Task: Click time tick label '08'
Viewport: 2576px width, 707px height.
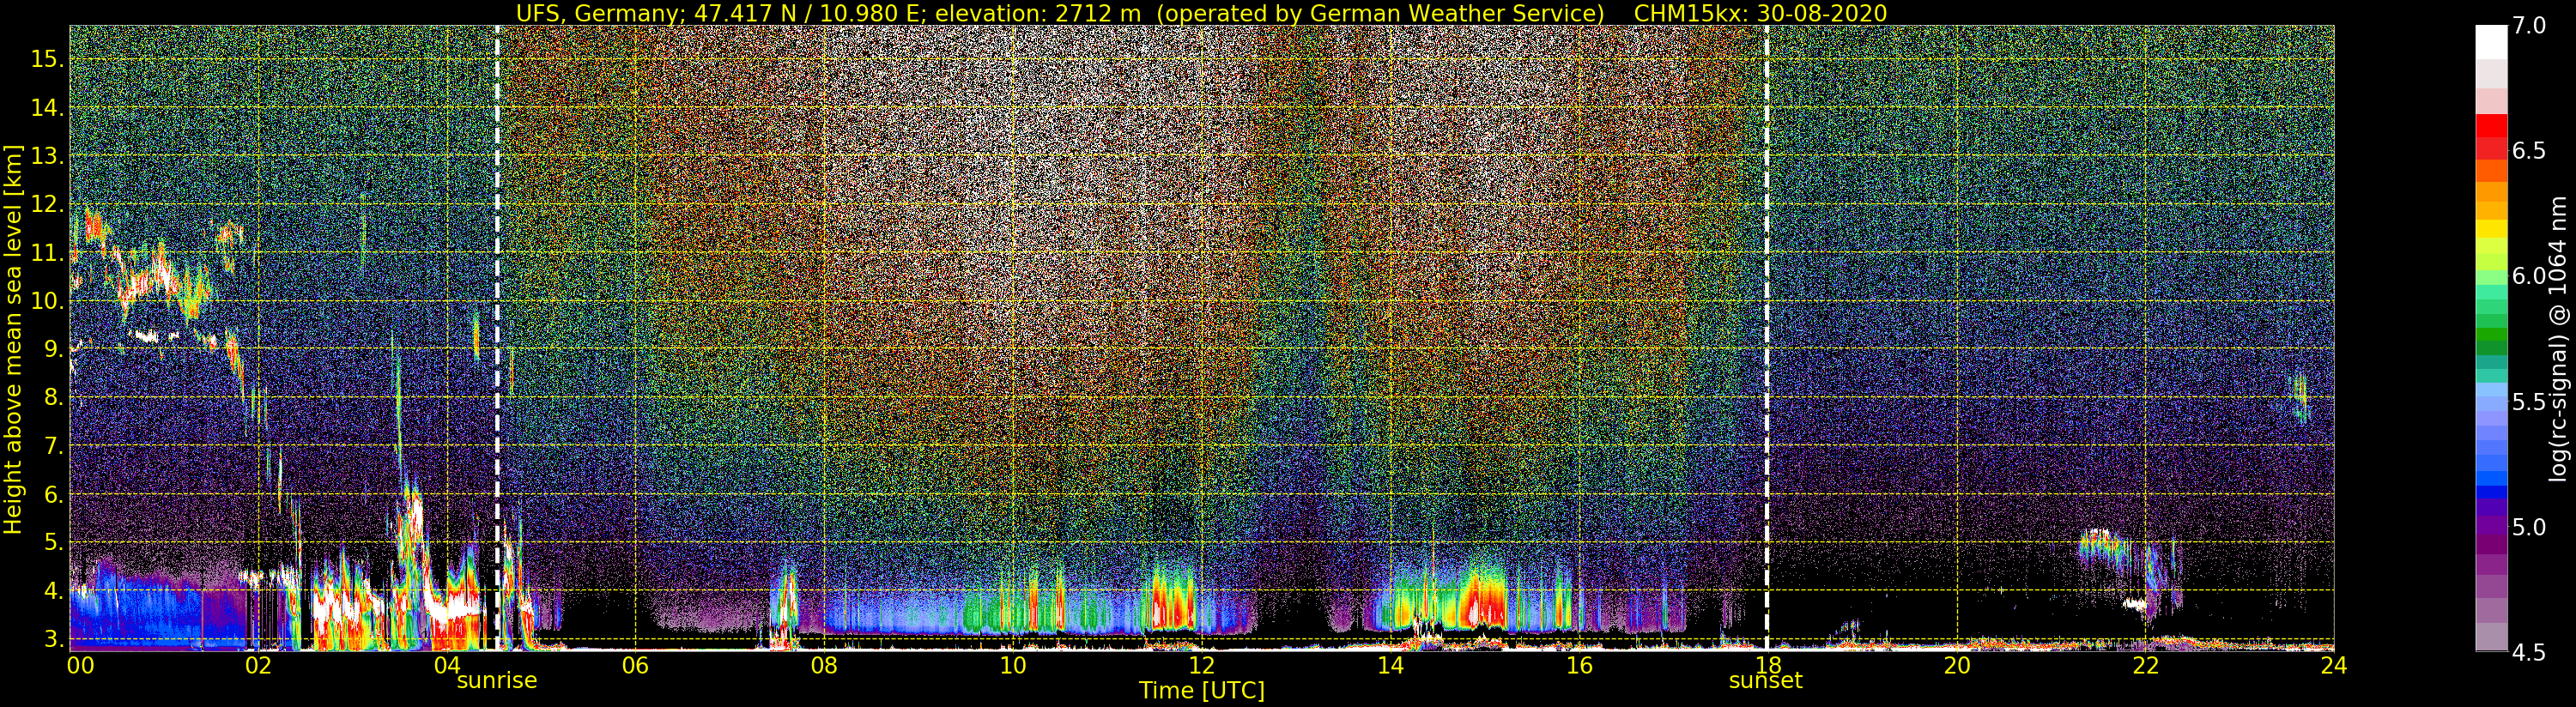Action: pos(824,666)
